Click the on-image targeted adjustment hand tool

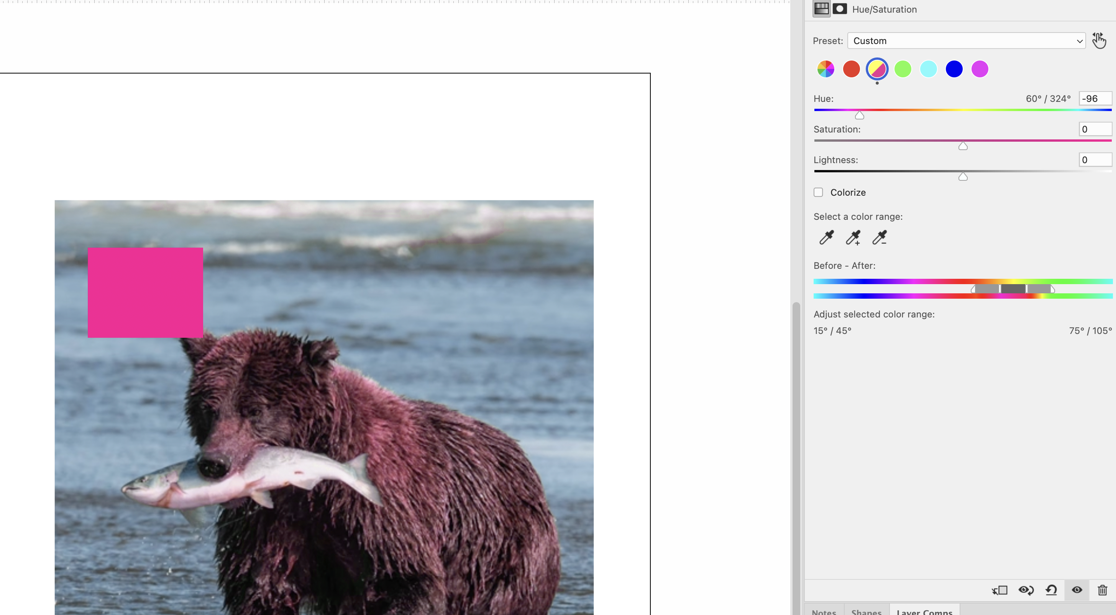tap(1099, 41)
